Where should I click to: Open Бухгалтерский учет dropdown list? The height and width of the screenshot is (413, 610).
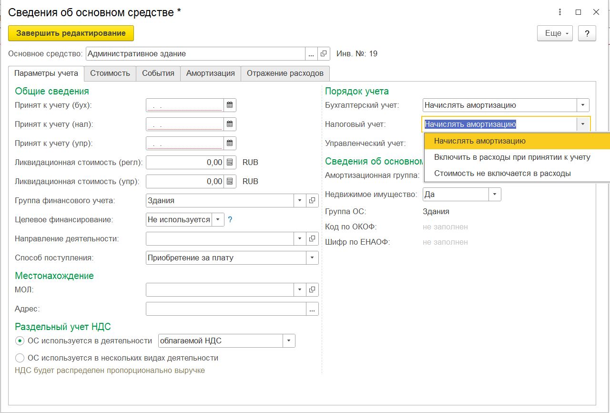tap(583, 105)
